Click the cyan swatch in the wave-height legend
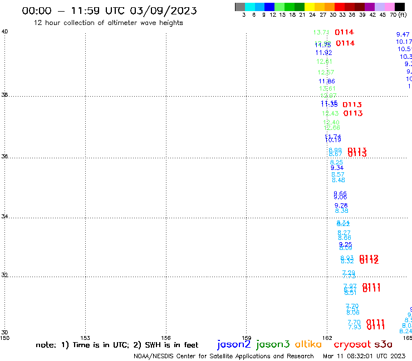 pyautogui.click(x=250, y=7)
